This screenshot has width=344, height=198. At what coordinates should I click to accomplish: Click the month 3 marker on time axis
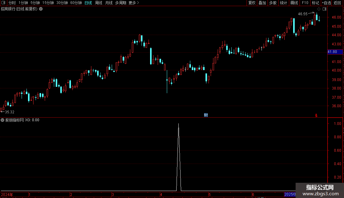coord(113,194)
